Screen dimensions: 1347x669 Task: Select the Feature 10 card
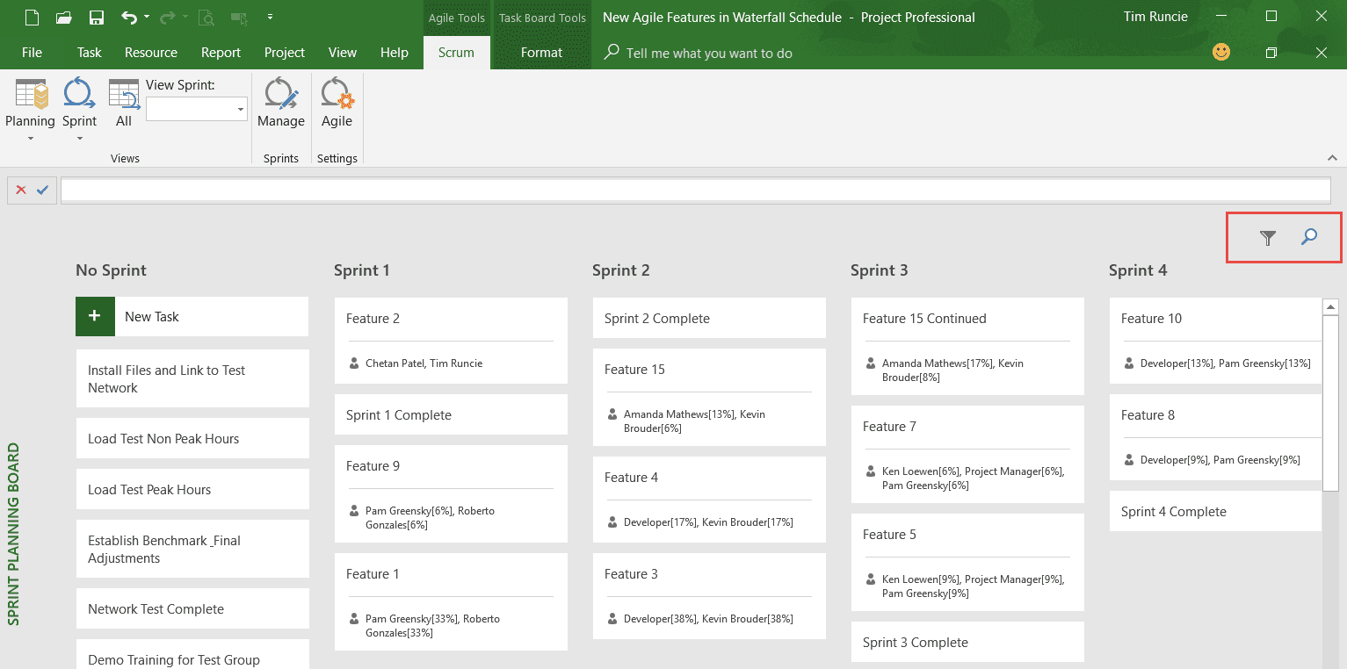pyautogui.click(x=1215, y=341)
